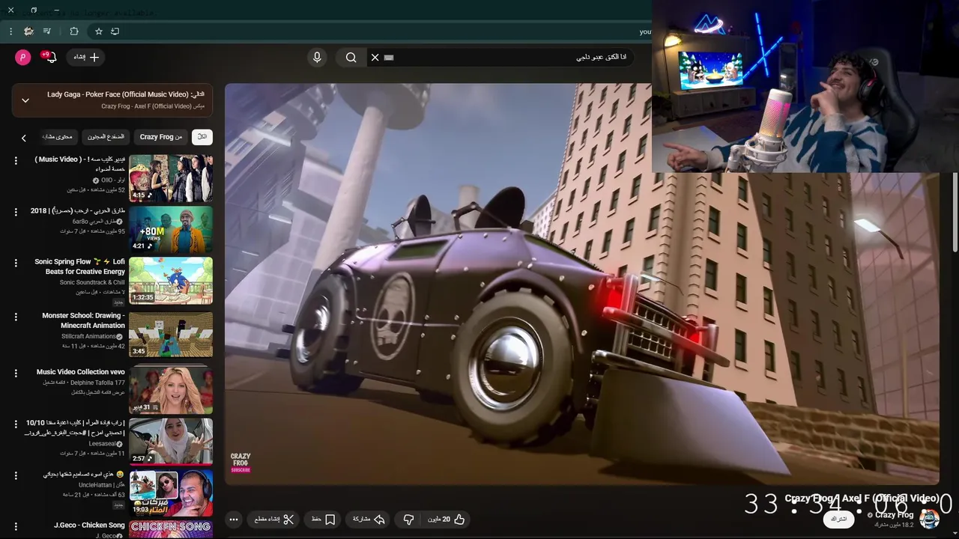Open the options menu for the 2018 video

pyautogui.click(x=16, y=213)
